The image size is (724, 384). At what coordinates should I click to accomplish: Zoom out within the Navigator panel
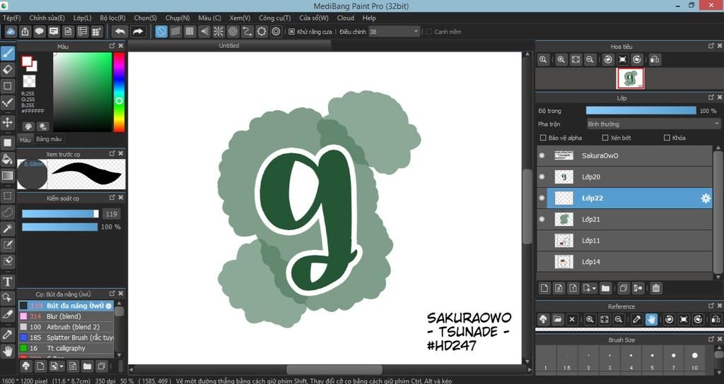[590, 59]
